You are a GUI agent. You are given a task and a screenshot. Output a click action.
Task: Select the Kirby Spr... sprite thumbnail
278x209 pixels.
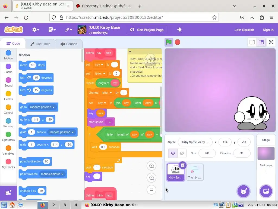click(176, 172)
